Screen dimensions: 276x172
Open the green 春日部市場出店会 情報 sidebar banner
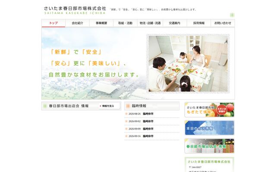(210, 146)
